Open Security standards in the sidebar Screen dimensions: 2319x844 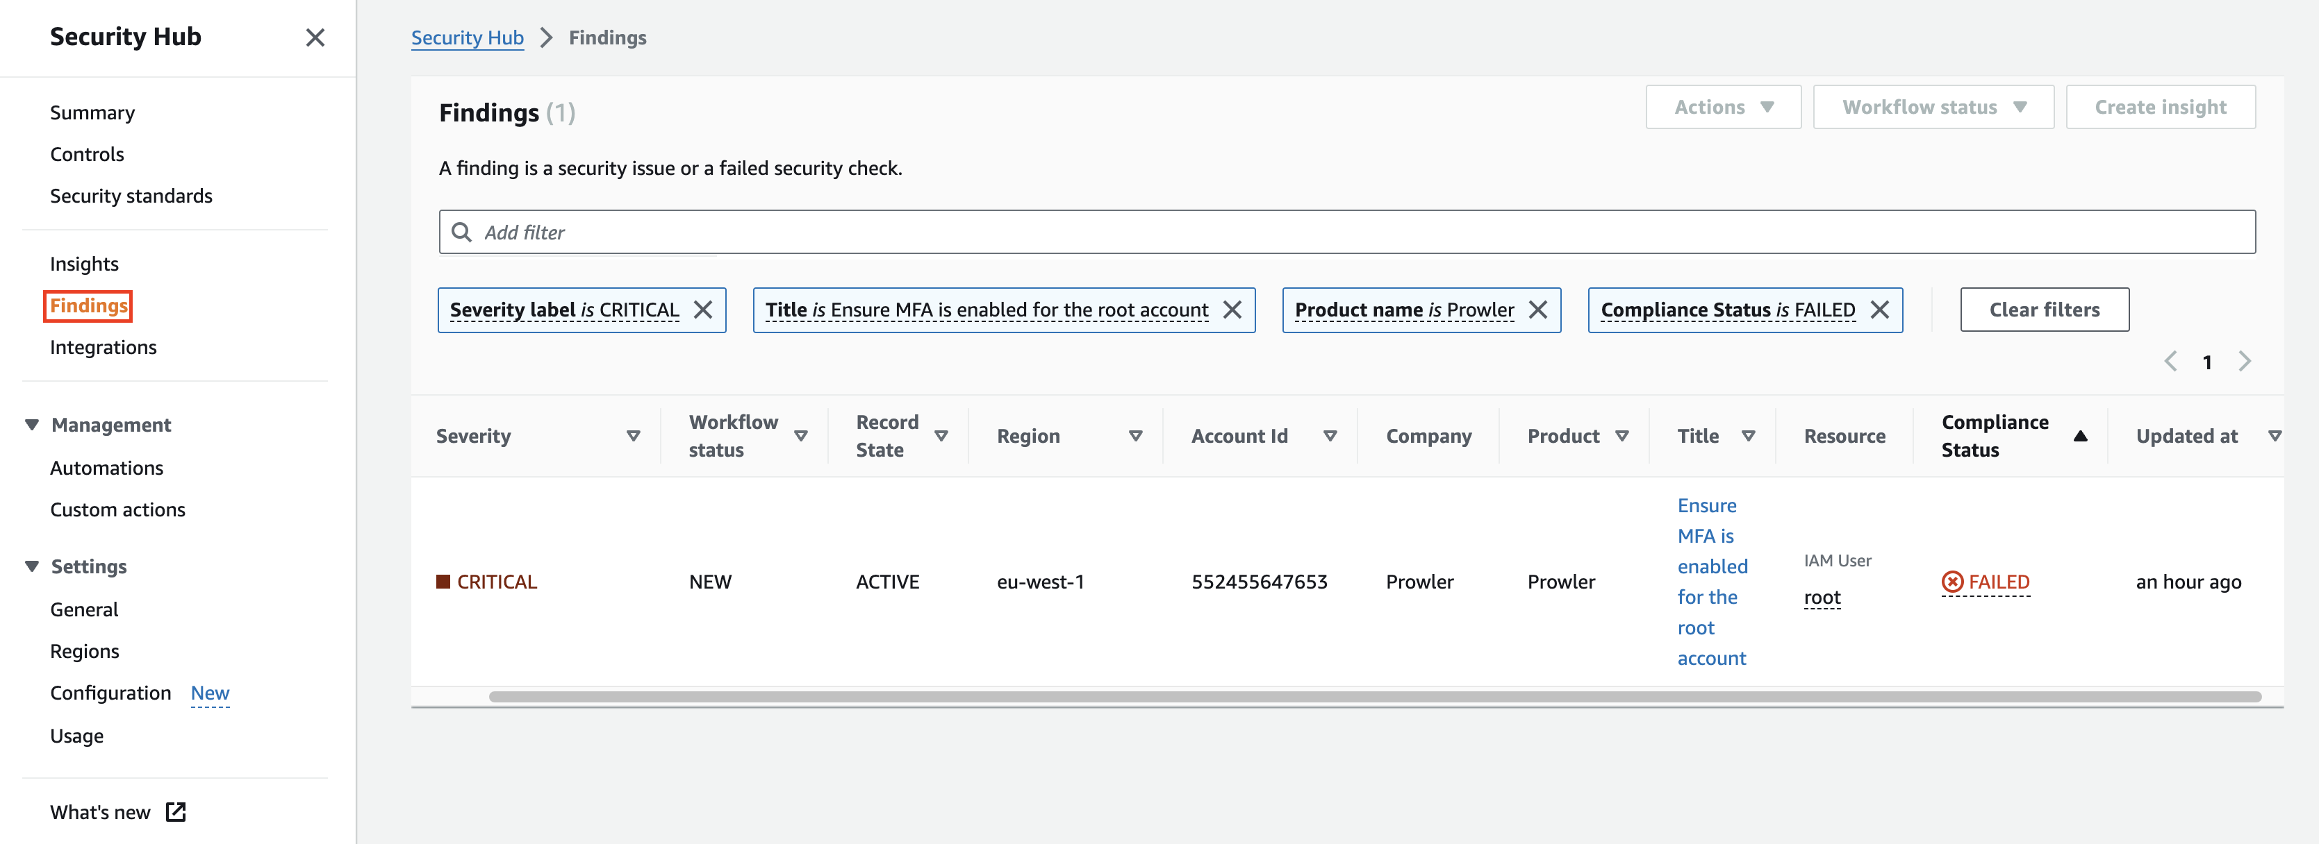tap(131, 196)
